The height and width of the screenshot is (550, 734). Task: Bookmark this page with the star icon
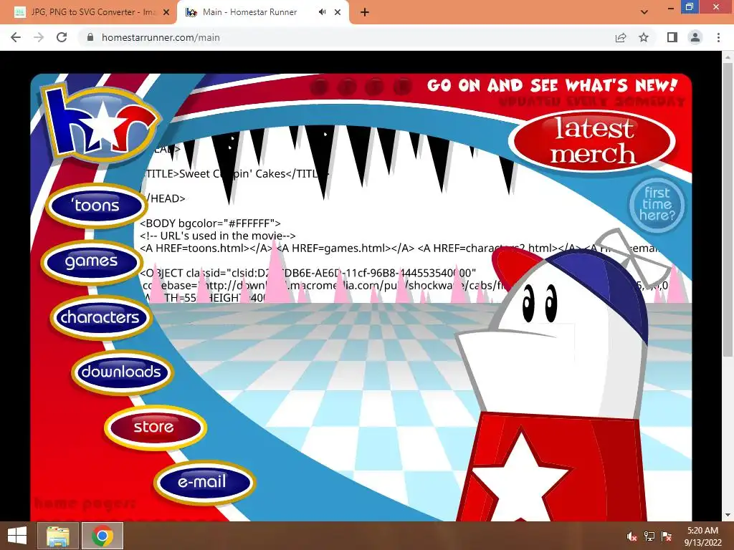click(644, 37)
